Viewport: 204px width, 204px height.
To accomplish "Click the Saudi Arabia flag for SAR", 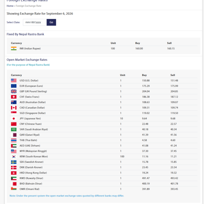I will [x=14, y=130].
